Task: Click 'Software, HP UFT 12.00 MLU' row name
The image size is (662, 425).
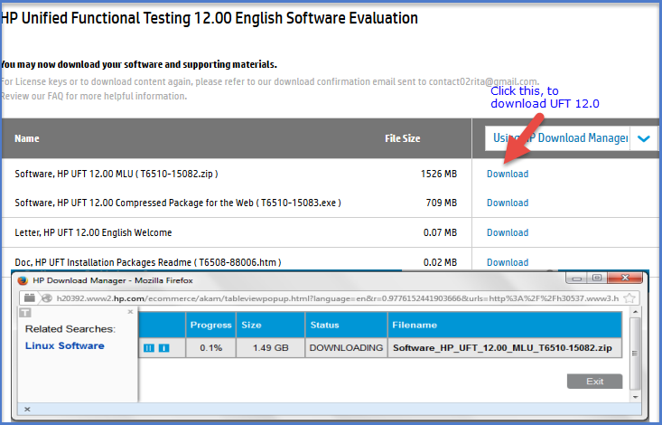Action: [x=117, y=174]
